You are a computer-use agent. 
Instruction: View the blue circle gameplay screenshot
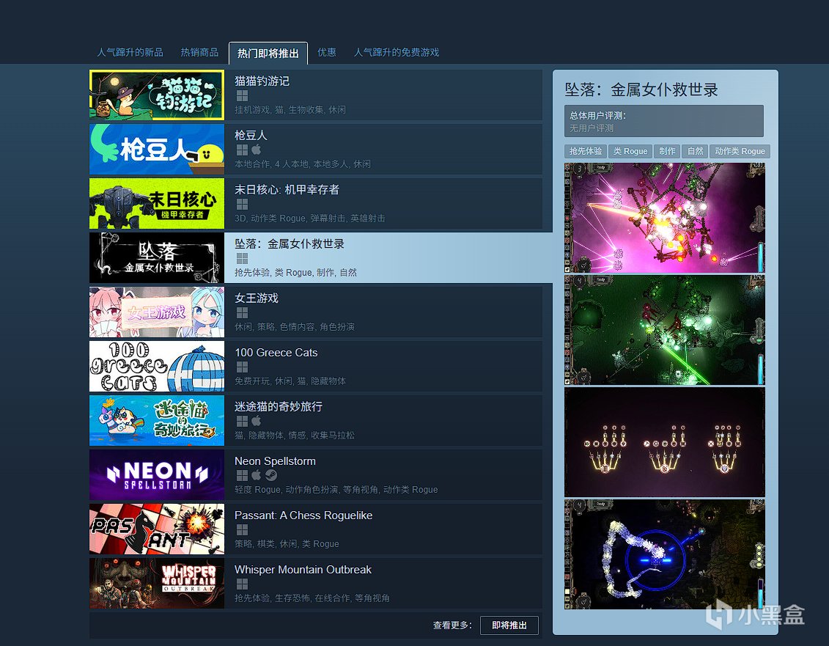665,554
